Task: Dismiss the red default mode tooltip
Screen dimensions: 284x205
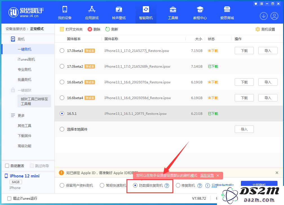Action: tap(218, 176)
